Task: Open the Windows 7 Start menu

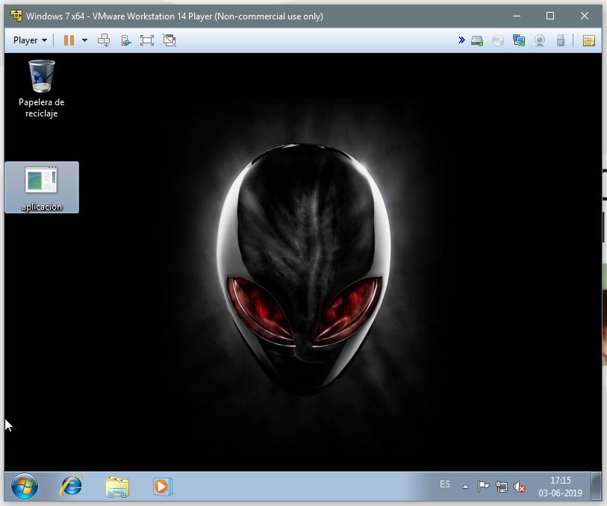Action: point(25,487)
